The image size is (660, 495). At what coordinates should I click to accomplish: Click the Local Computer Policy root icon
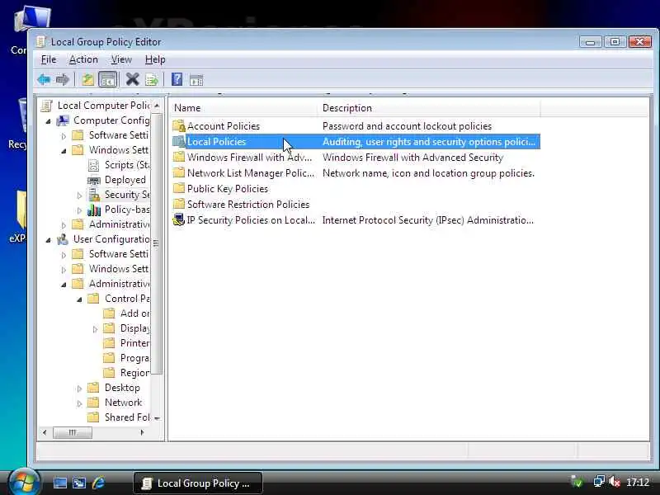click(x=47, y=106)
